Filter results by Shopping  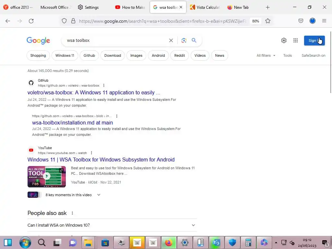point(38,55)
